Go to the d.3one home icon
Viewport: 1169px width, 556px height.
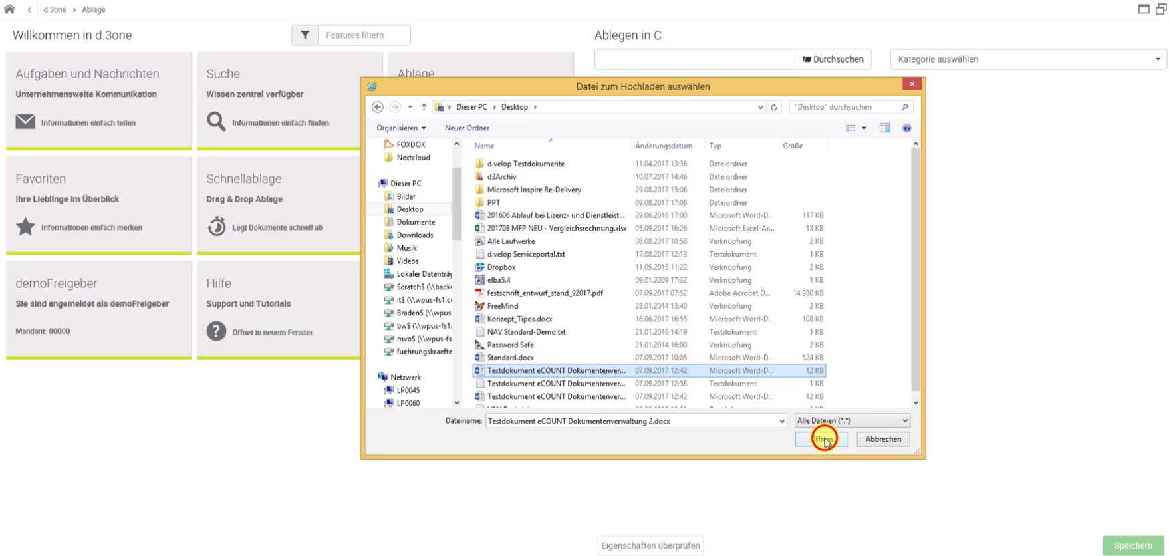coord(9,9)
